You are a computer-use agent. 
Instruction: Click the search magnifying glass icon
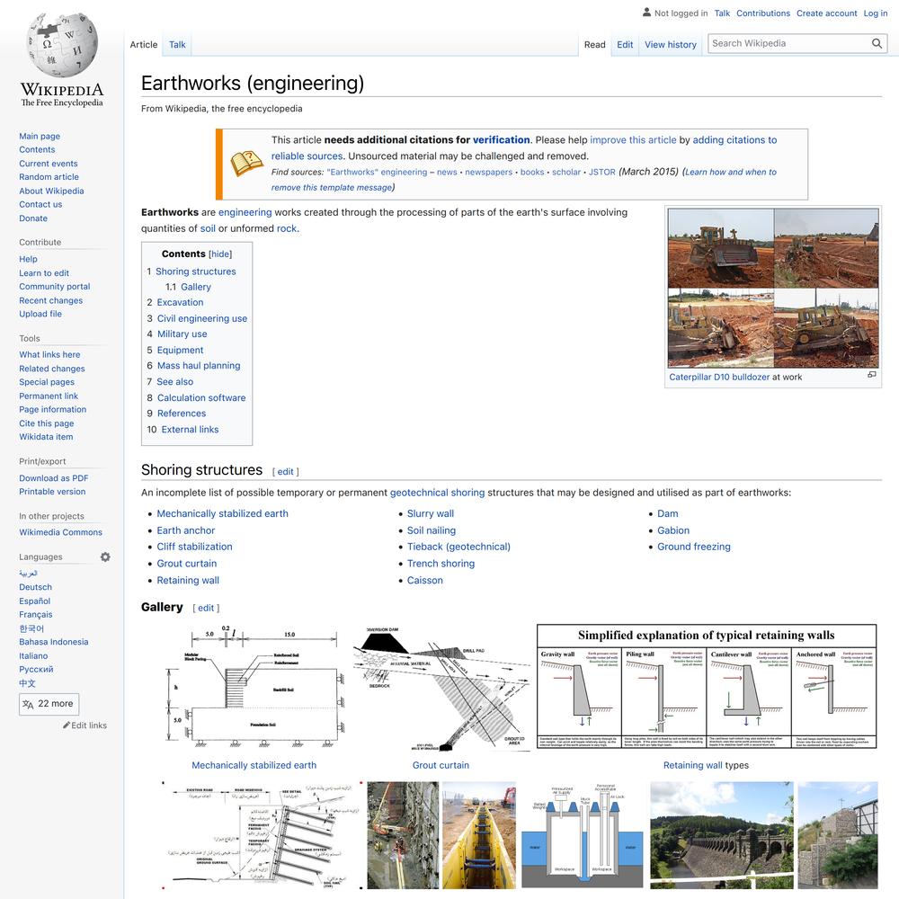(x=877, y=43)
